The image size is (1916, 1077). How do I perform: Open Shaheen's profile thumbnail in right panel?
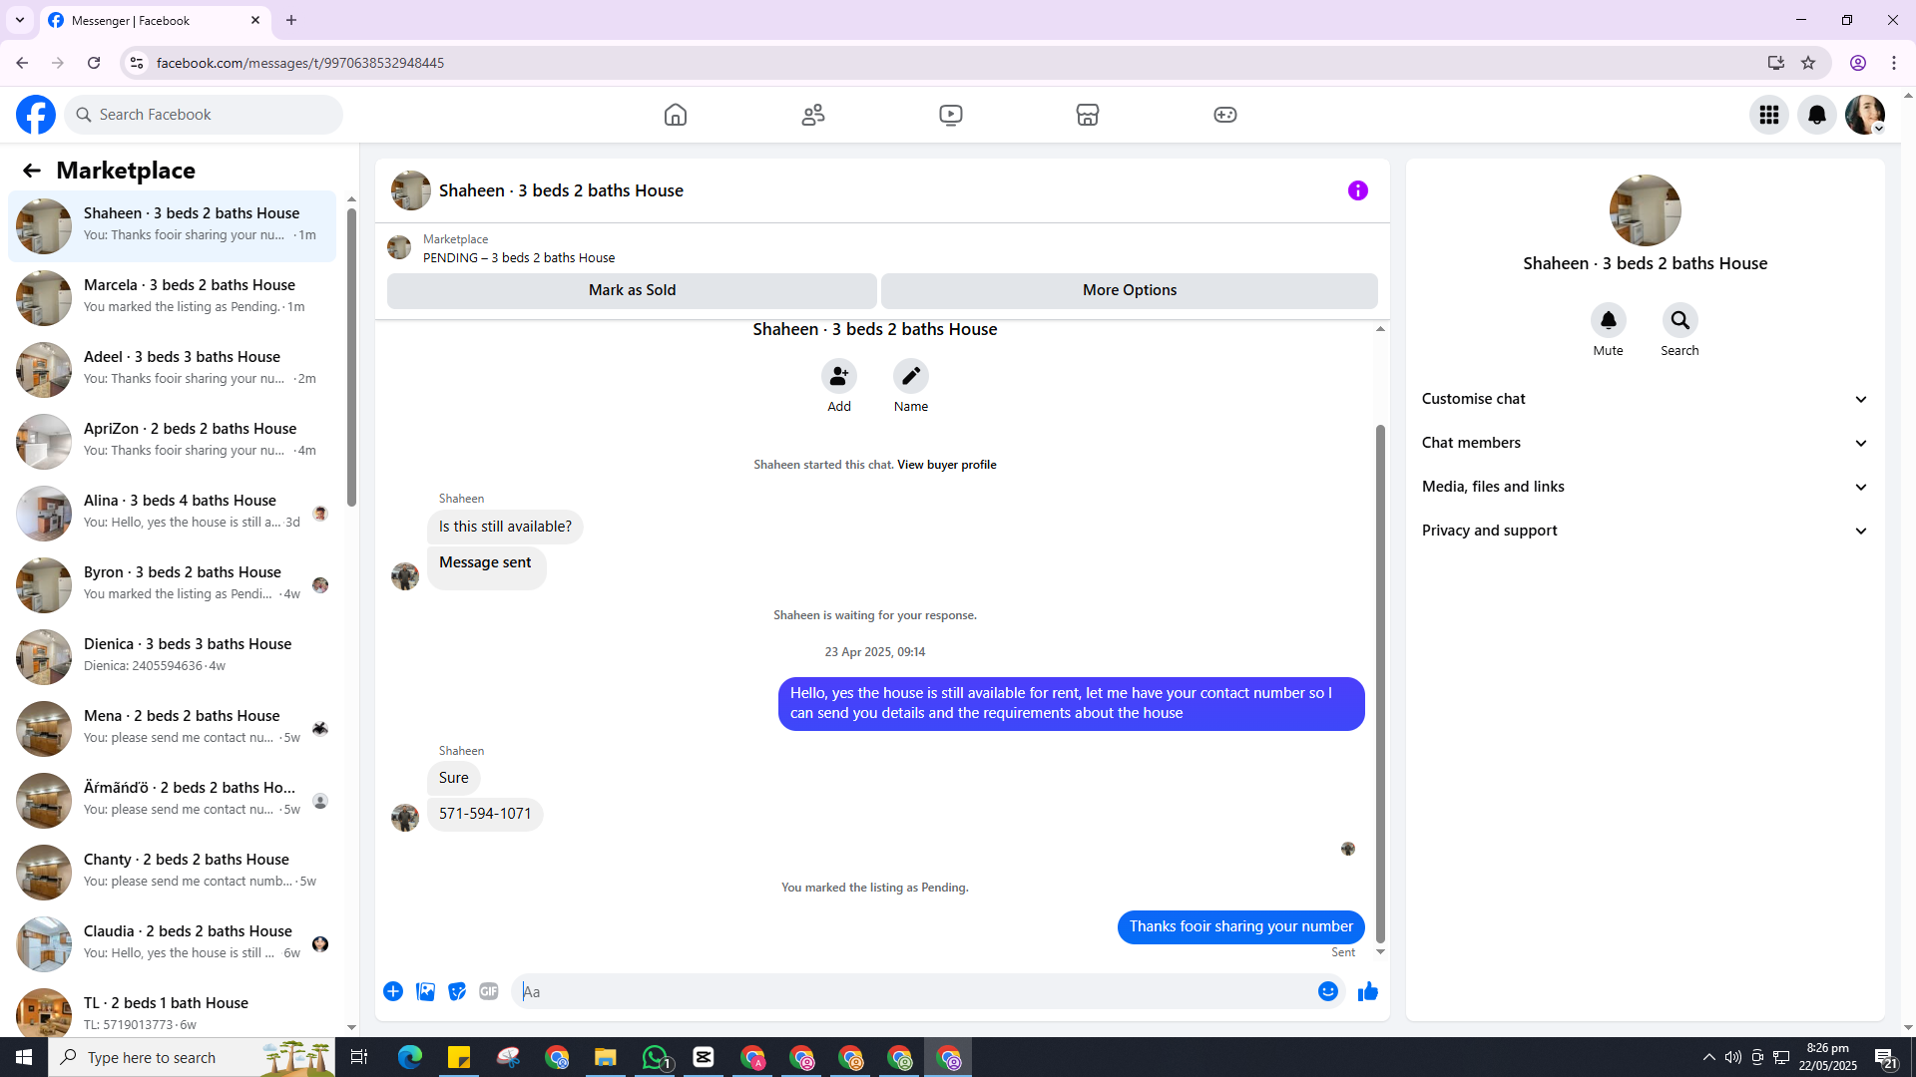click(x=1646, y=210)
